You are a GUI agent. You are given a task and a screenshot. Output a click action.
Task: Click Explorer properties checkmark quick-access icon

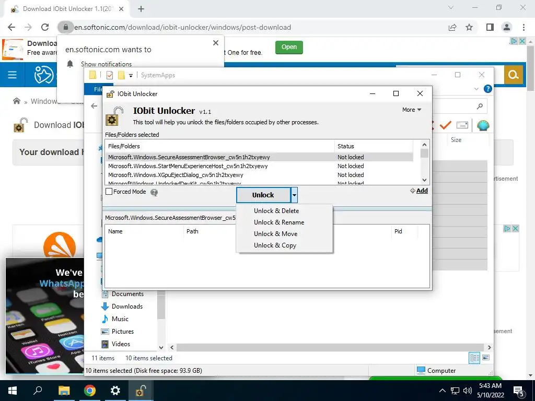110,75
